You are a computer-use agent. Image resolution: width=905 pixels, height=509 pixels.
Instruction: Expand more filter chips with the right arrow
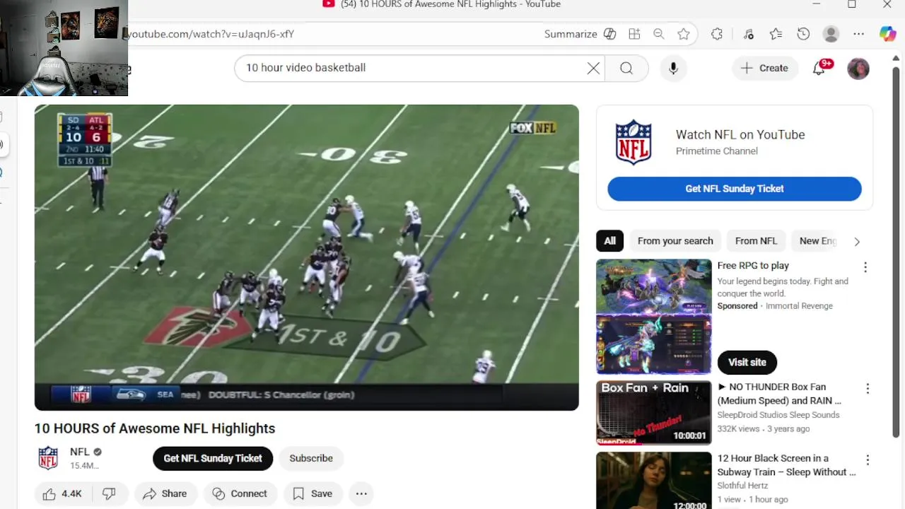pos(857,241)
